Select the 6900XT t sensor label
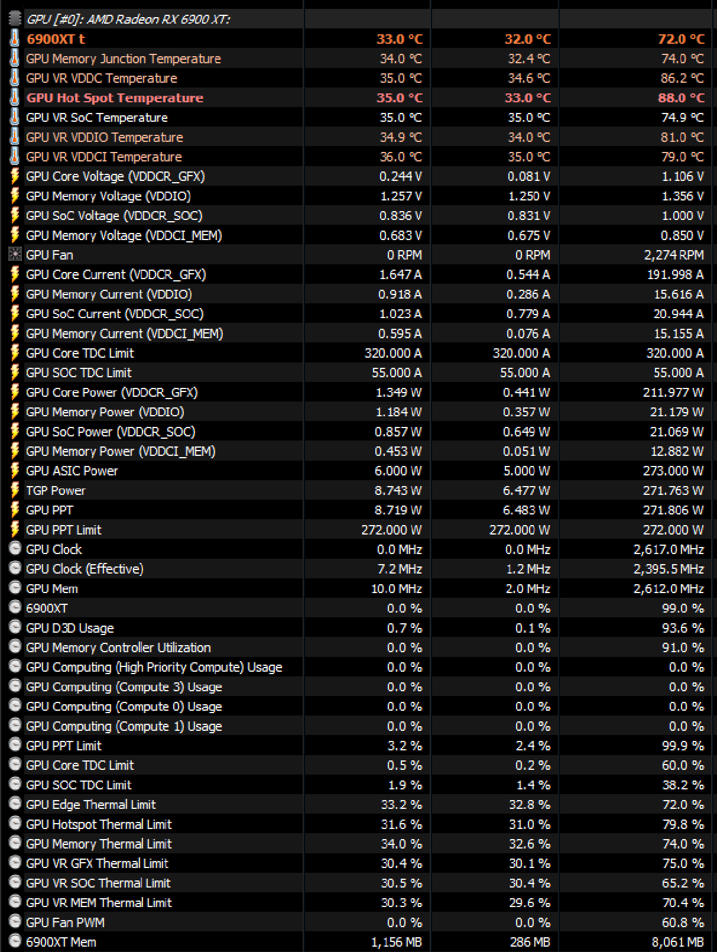 [56, 39]
